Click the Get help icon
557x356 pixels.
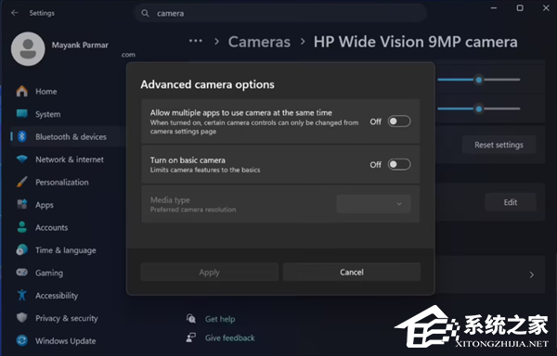[191, 318]
